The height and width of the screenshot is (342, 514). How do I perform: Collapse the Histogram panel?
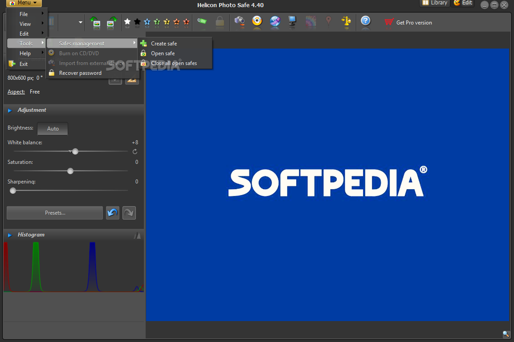coord(10,235)
